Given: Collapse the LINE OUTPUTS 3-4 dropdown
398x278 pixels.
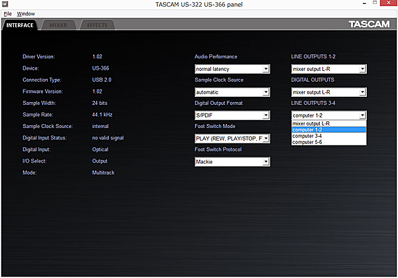Looking at the screenshot, I should [x=329, y=115].
